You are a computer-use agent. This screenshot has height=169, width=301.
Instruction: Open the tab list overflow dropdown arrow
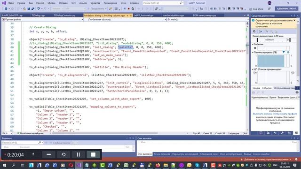[x=245, y=15]
